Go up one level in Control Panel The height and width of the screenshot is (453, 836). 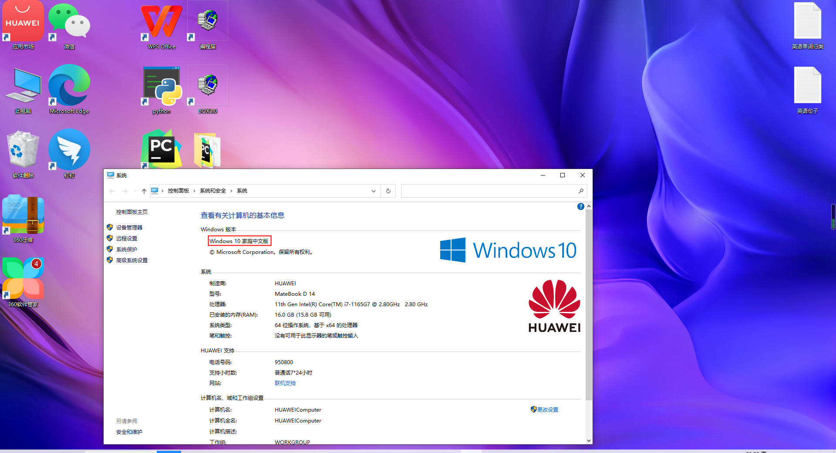click(144, 191)
